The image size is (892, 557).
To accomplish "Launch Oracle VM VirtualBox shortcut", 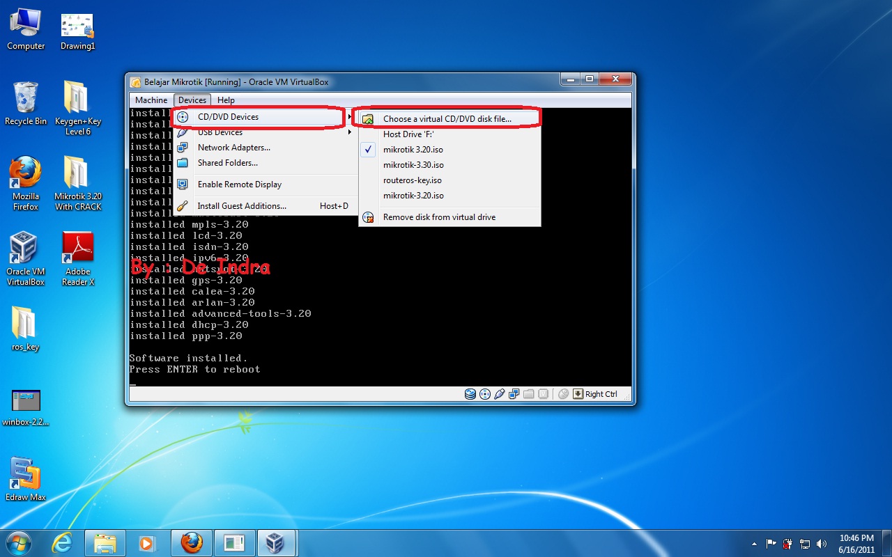I will (x=26, y=259).
